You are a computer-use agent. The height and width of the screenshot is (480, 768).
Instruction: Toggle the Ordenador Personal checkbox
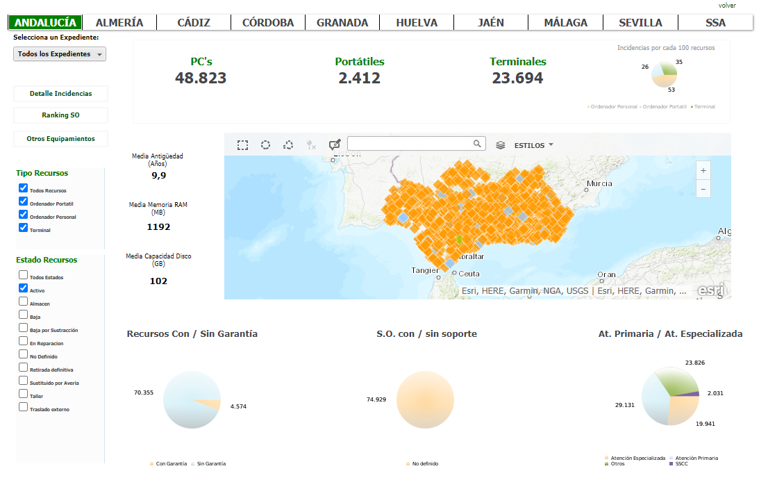(x=23, y=215)
